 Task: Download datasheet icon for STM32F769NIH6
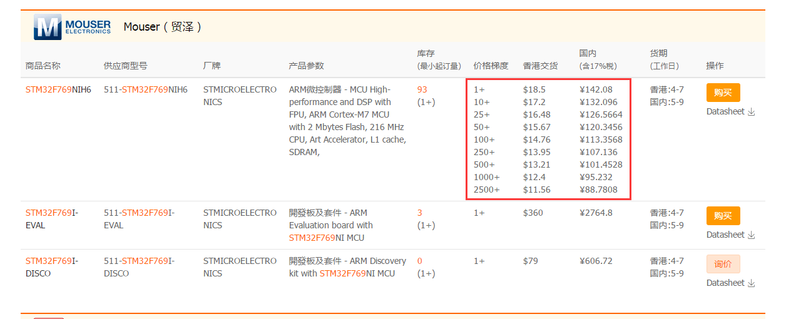point(752,112)
